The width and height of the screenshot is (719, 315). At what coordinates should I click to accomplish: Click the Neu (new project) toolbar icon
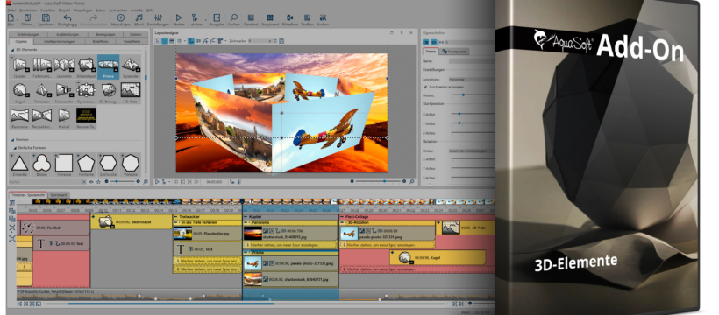[x=11, y=17]
